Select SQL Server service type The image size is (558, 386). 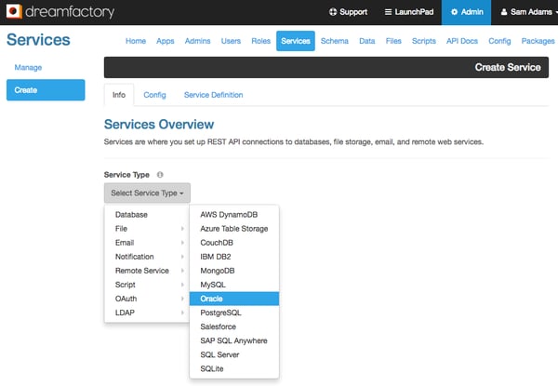[x=234, y=354]
